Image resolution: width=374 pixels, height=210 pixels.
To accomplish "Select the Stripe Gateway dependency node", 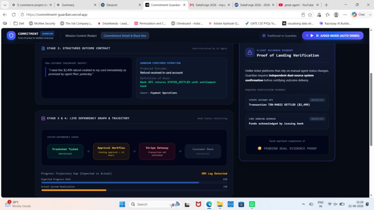I will tap(157, 151).
